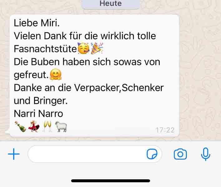Tap the 'Verpacker,Schenker' text in message

[119, 88]
